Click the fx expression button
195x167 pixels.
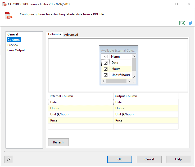[9, 159]
